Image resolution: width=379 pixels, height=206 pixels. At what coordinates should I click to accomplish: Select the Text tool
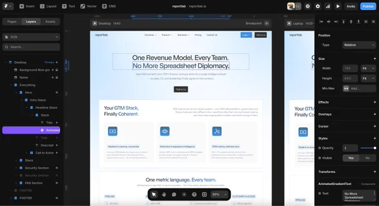pyautogui.click(x=69, y=6)
